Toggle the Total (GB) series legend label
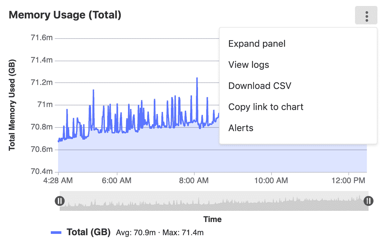Viewport: 388px width, 251px height. 88,232
